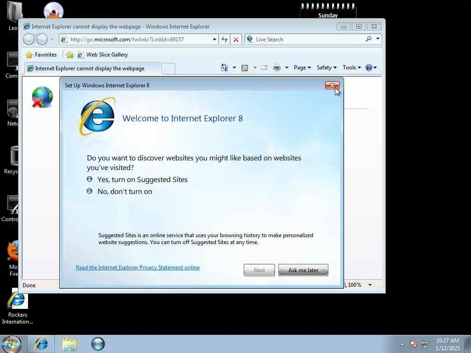Expand the address bar history dropdown
This screenshot has height=353, width=471.
point(214,40)
